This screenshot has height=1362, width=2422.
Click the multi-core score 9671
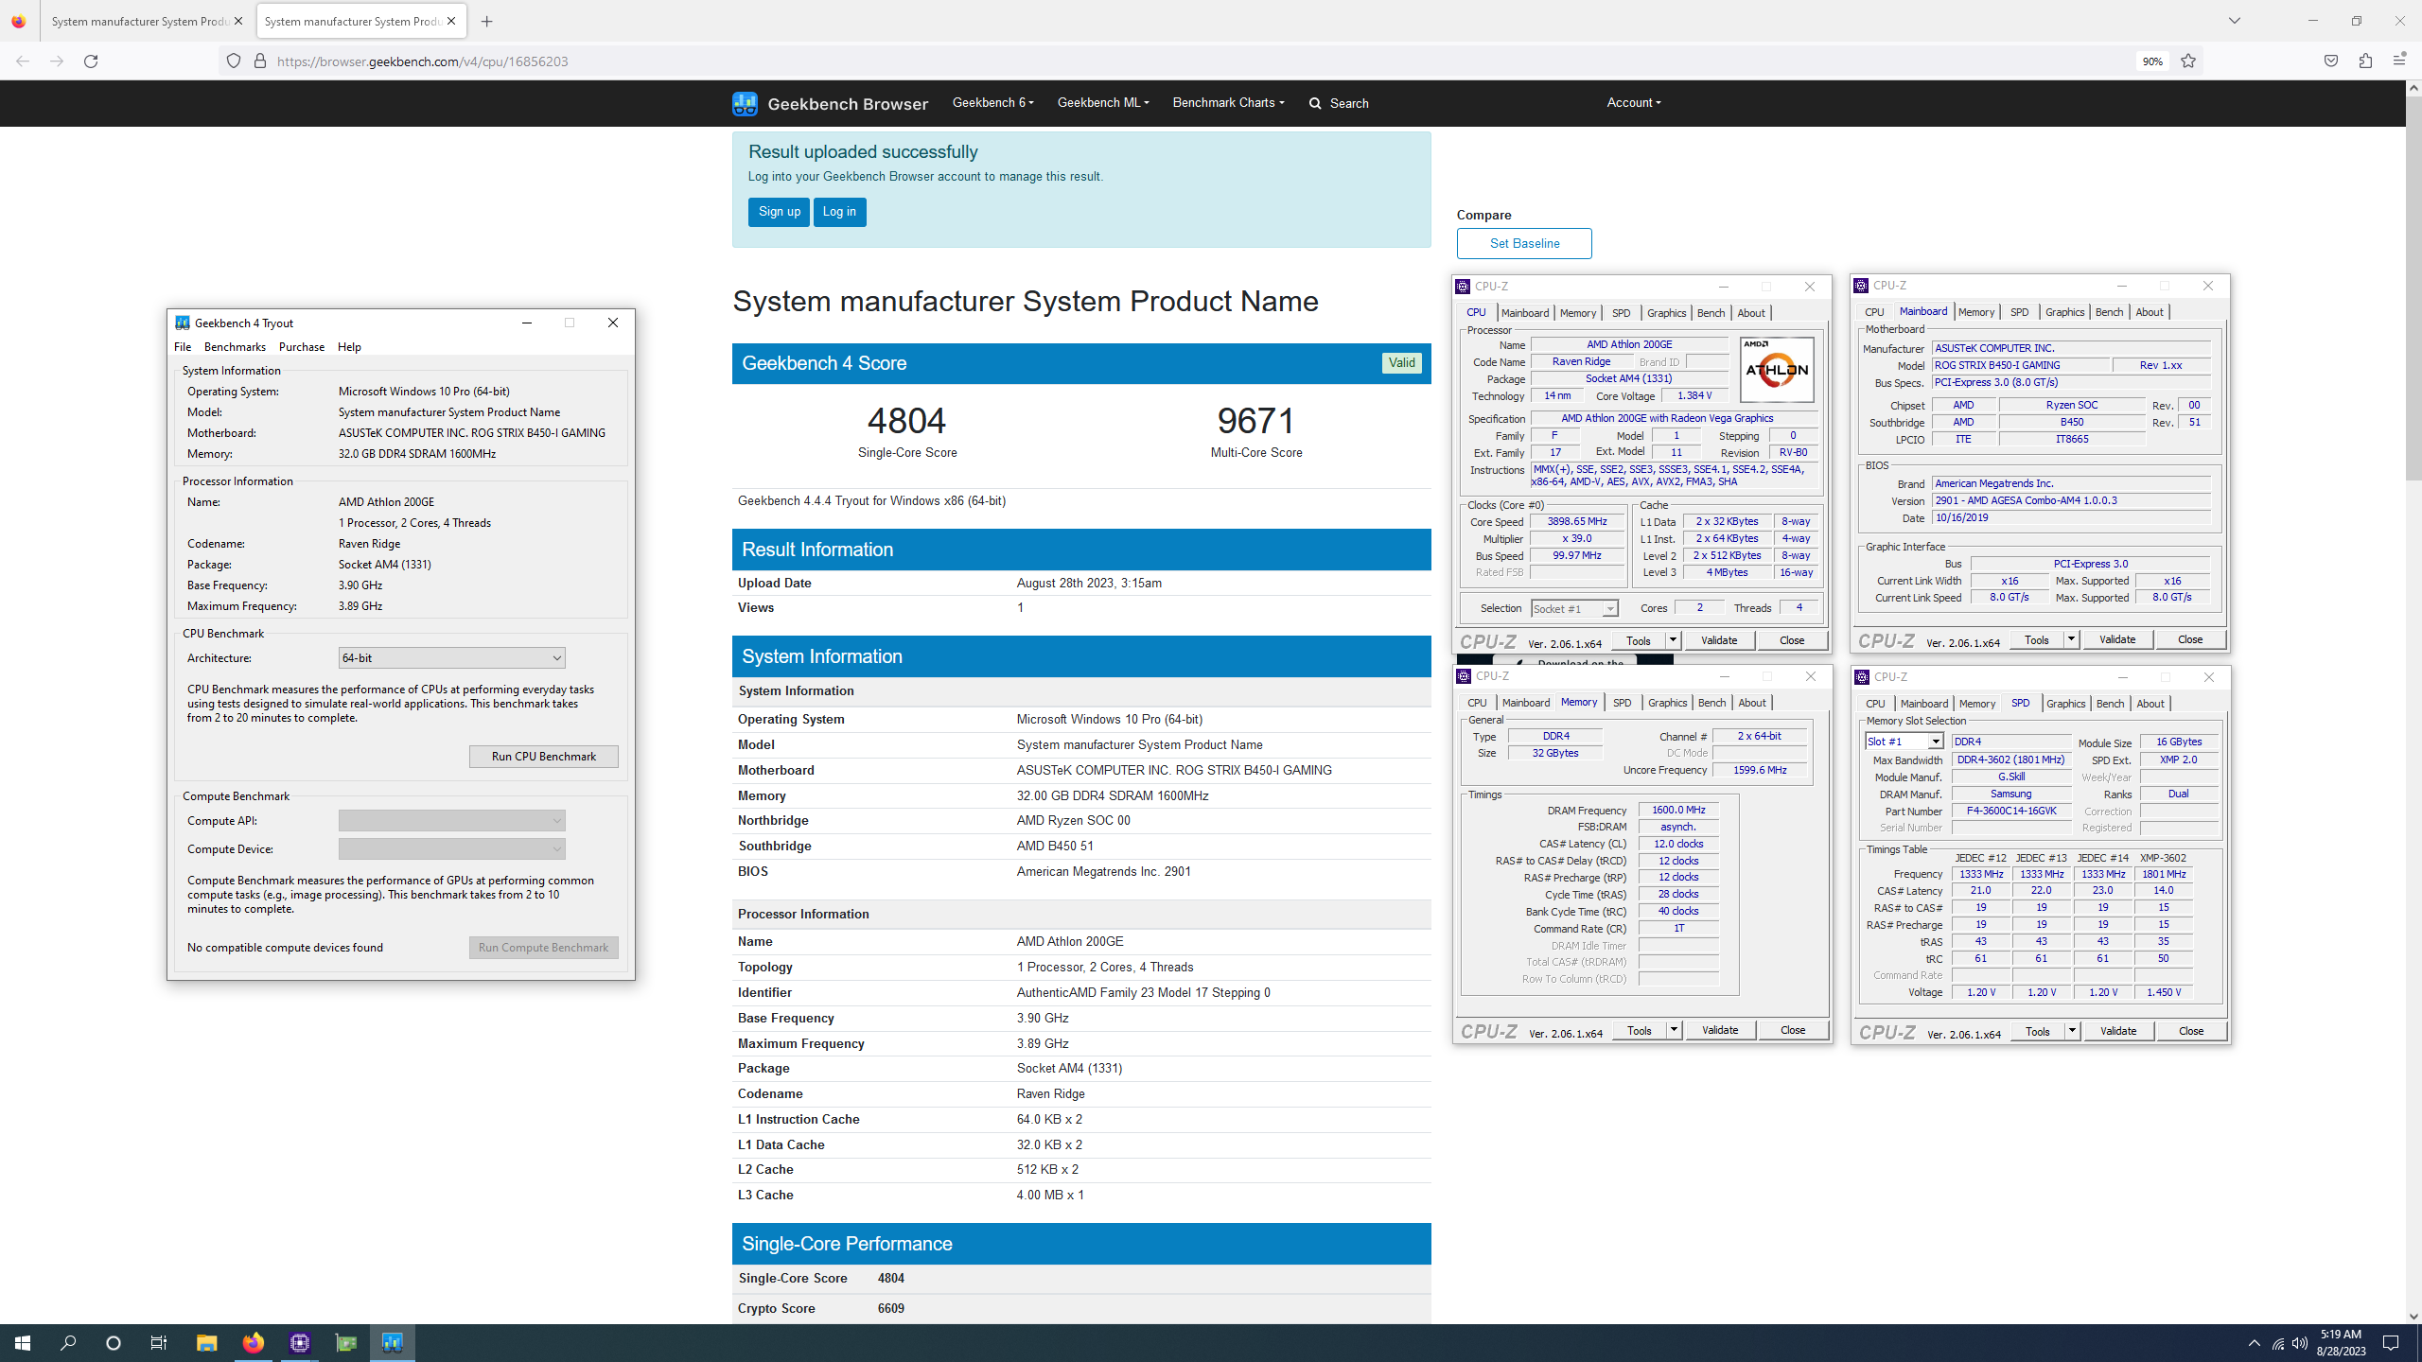point(1255,421)
